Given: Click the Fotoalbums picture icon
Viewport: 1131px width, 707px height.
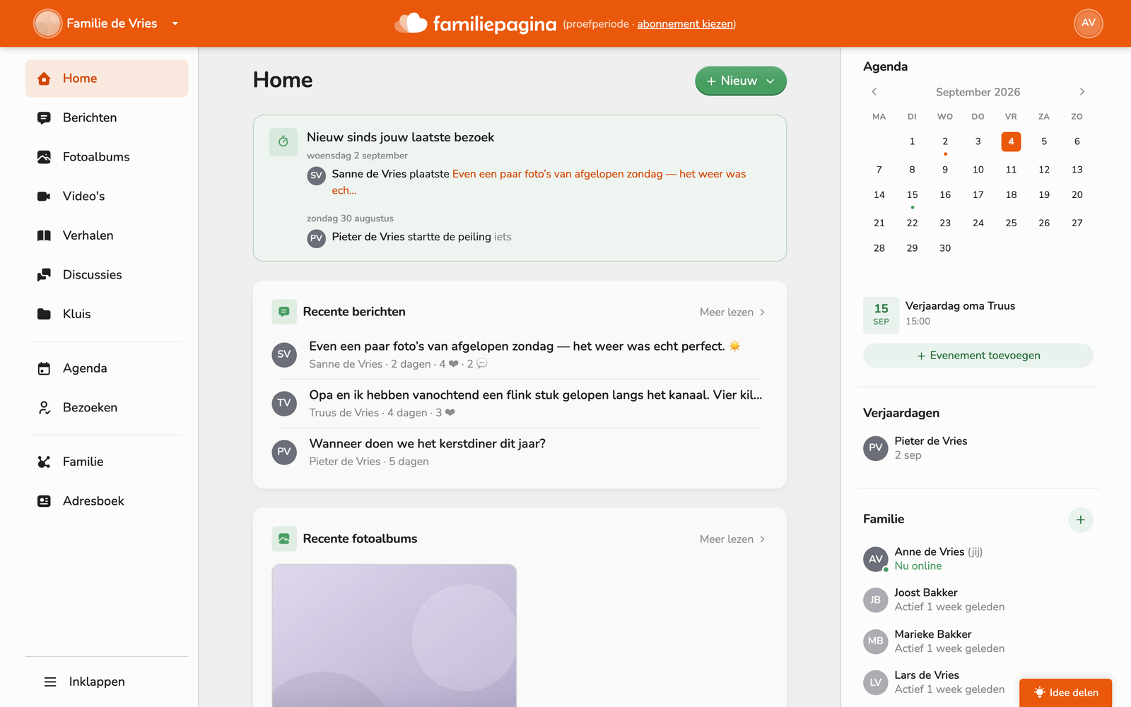Looking at the screenshot, I should [x=44, y=157].
